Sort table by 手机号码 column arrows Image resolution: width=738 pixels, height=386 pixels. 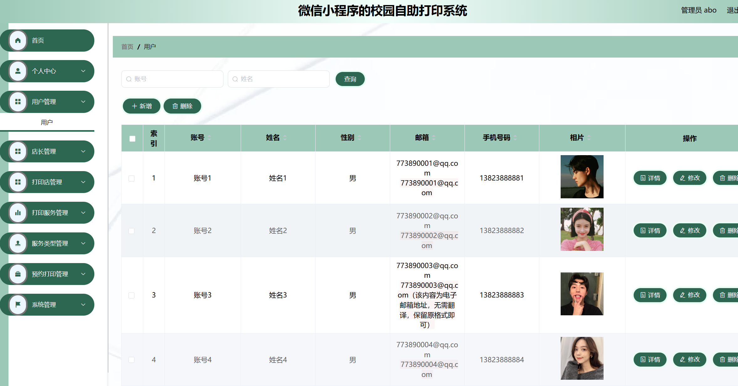[515, 138]
